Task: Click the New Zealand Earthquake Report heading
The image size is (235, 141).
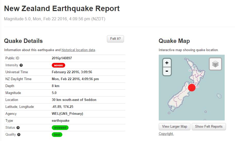Action: (x=62, y=8)
